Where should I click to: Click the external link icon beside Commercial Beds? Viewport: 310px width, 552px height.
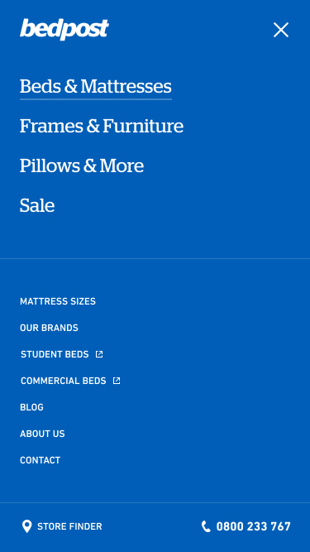[117, 381]
